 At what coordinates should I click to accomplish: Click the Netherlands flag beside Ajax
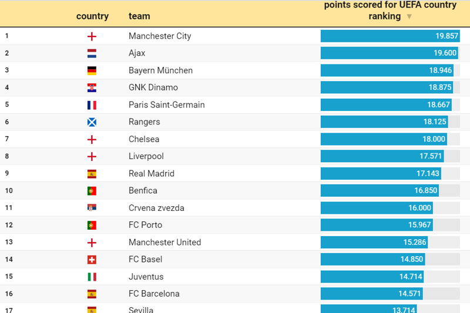[x=92, y=53]
